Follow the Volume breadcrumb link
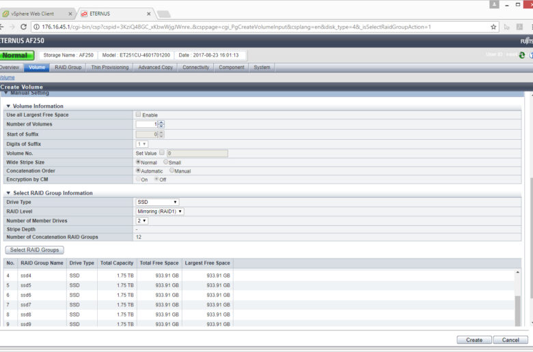Image resolution: width=533 pixels, height=352 pixels. click(x=7, y=78)
